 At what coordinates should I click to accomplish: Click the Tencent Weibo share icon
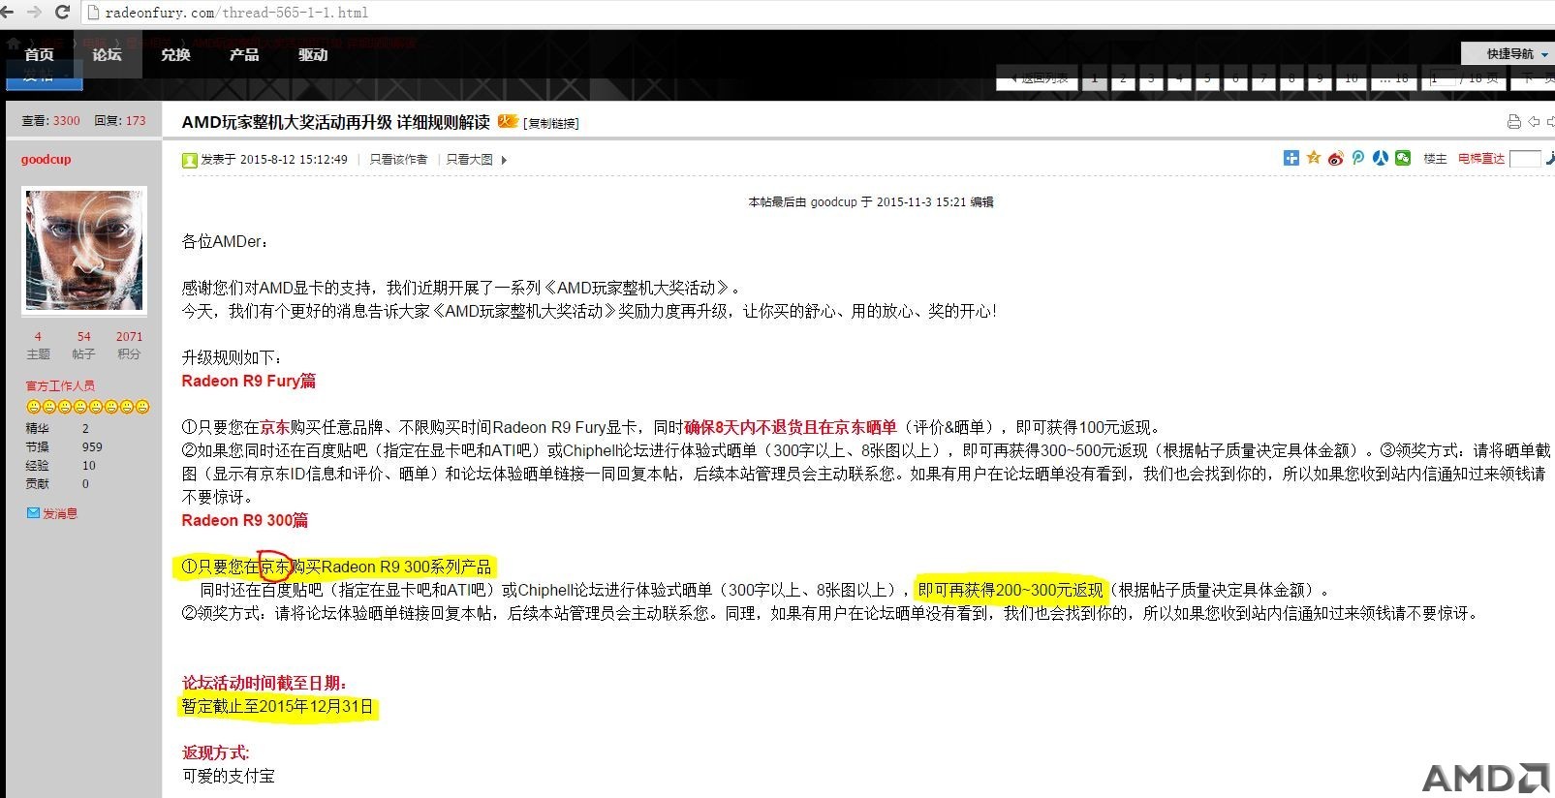coord(1358,158)
